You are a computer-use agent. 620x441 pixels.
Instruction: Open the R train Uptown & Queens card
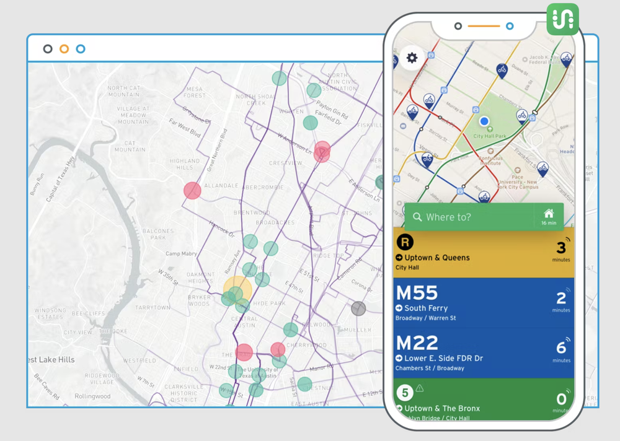click(x=484, y=253)
